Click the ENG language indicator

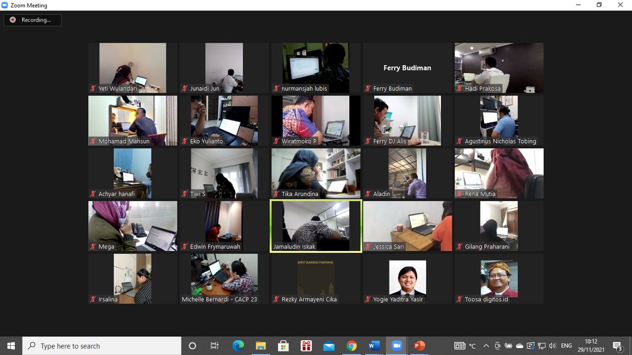tap(566, 346)
